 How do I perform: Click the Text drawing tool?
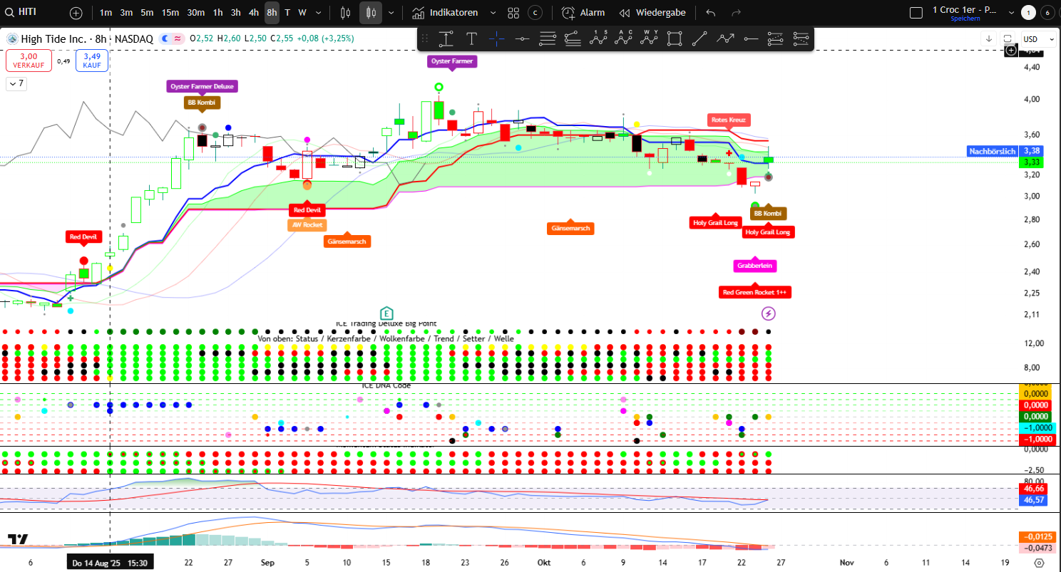point(471,38)
